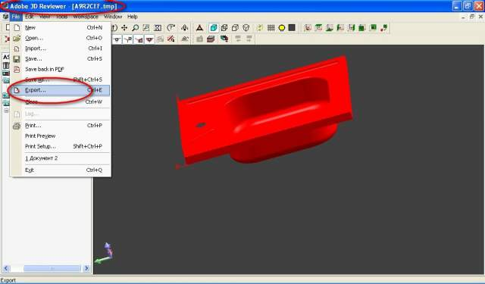Viewport: 485px width, 284px height.
Task: Choose Open... from the File menu
Action: point(61,38)
